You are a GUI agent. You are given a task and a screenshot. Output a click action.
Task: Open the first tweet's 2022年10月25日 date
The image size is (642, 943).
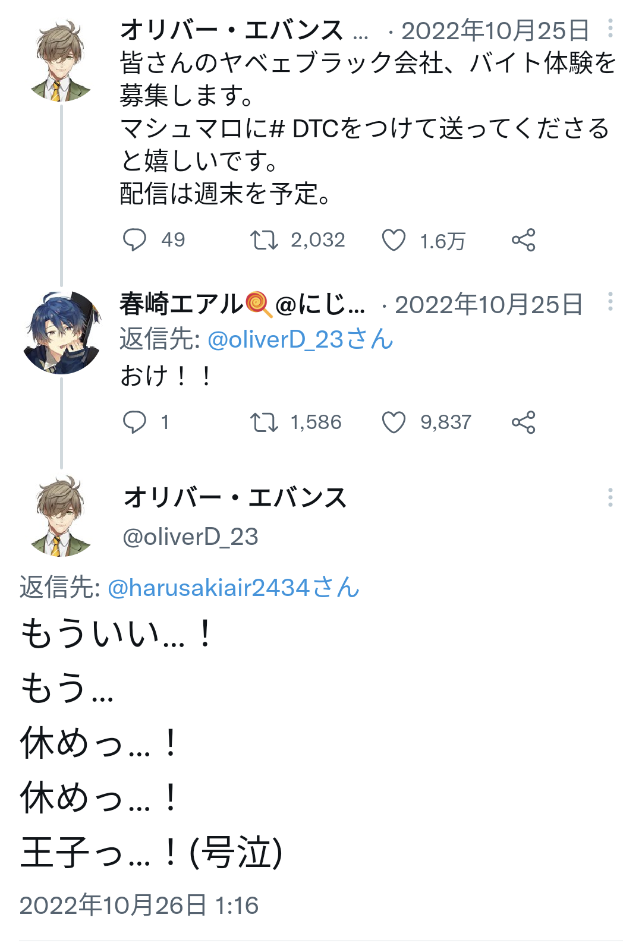[x=495, y=31]
